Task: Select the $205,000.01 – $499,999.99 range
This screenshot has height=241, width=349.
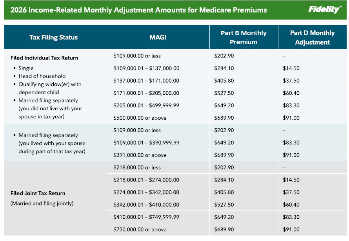Action: click(x=146, y=106)
